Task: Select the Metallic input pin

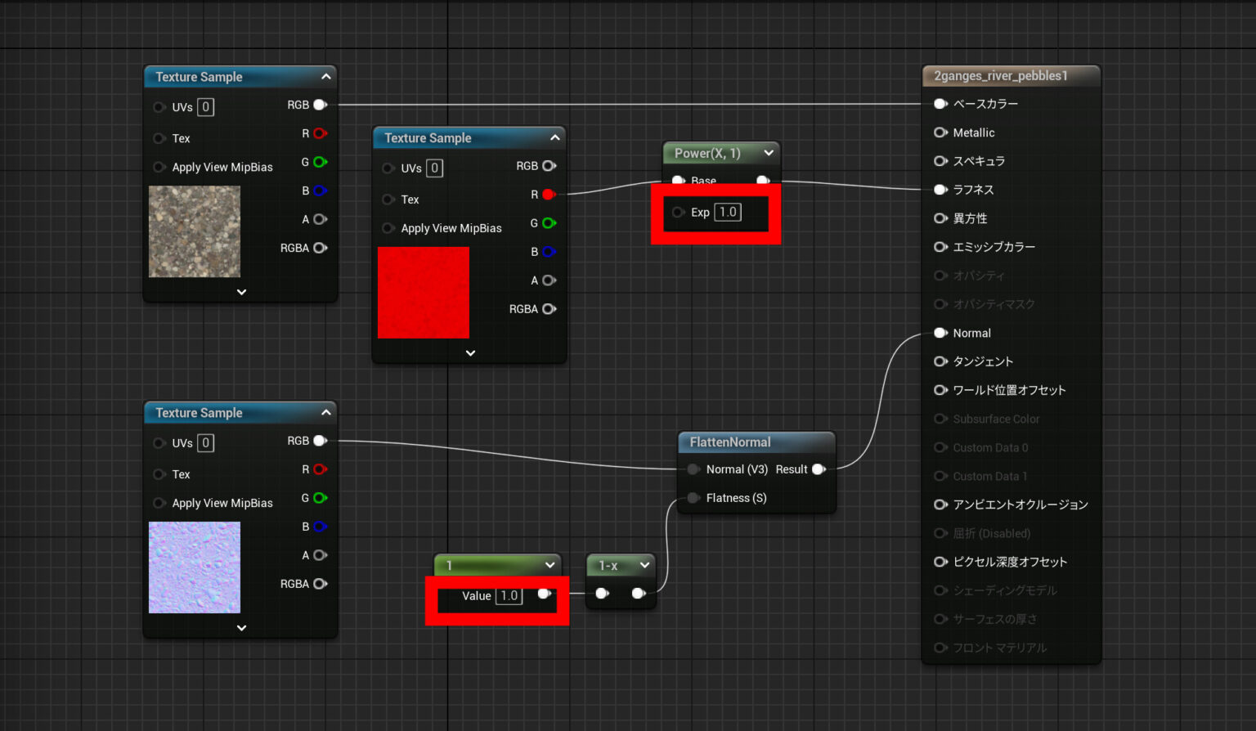Action: pyautogui.click(x=940, y=132)
